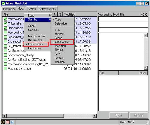The image size is (150, 125).
Task: Switch to the Installers tab
Action: click(9, 9)
